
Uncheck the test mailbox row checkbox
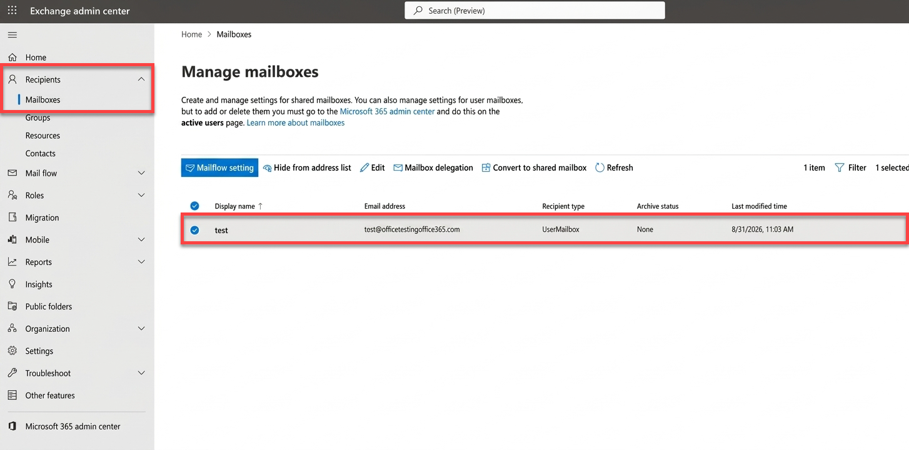(194, 230)
